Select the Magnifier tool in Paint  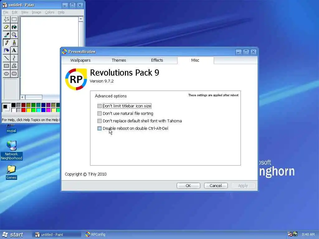pos(14,35)
